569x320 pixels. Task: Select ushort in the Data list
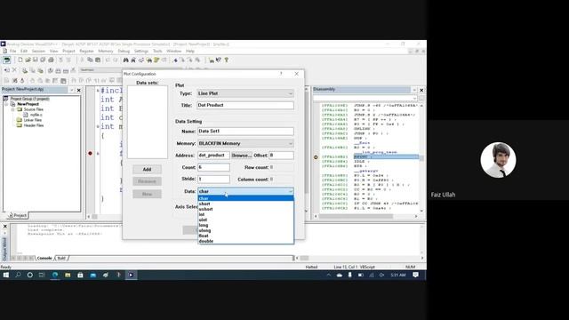[245, 210]
